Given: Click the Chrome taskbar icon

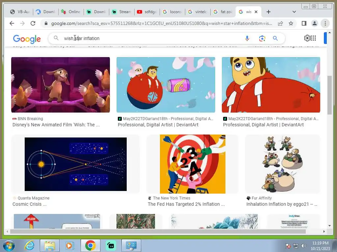Looking at the screenshot, I should click(x=90, y=245).
